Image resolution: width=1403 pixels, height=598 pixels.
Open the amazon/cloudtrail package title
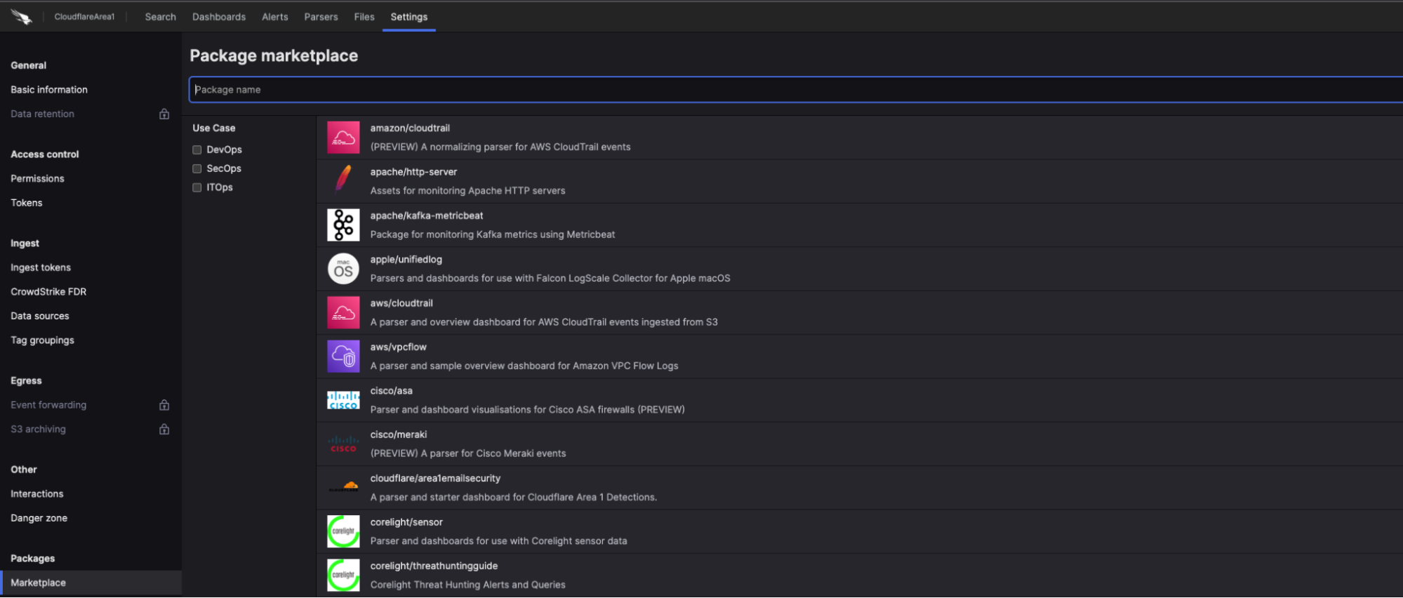410,128
